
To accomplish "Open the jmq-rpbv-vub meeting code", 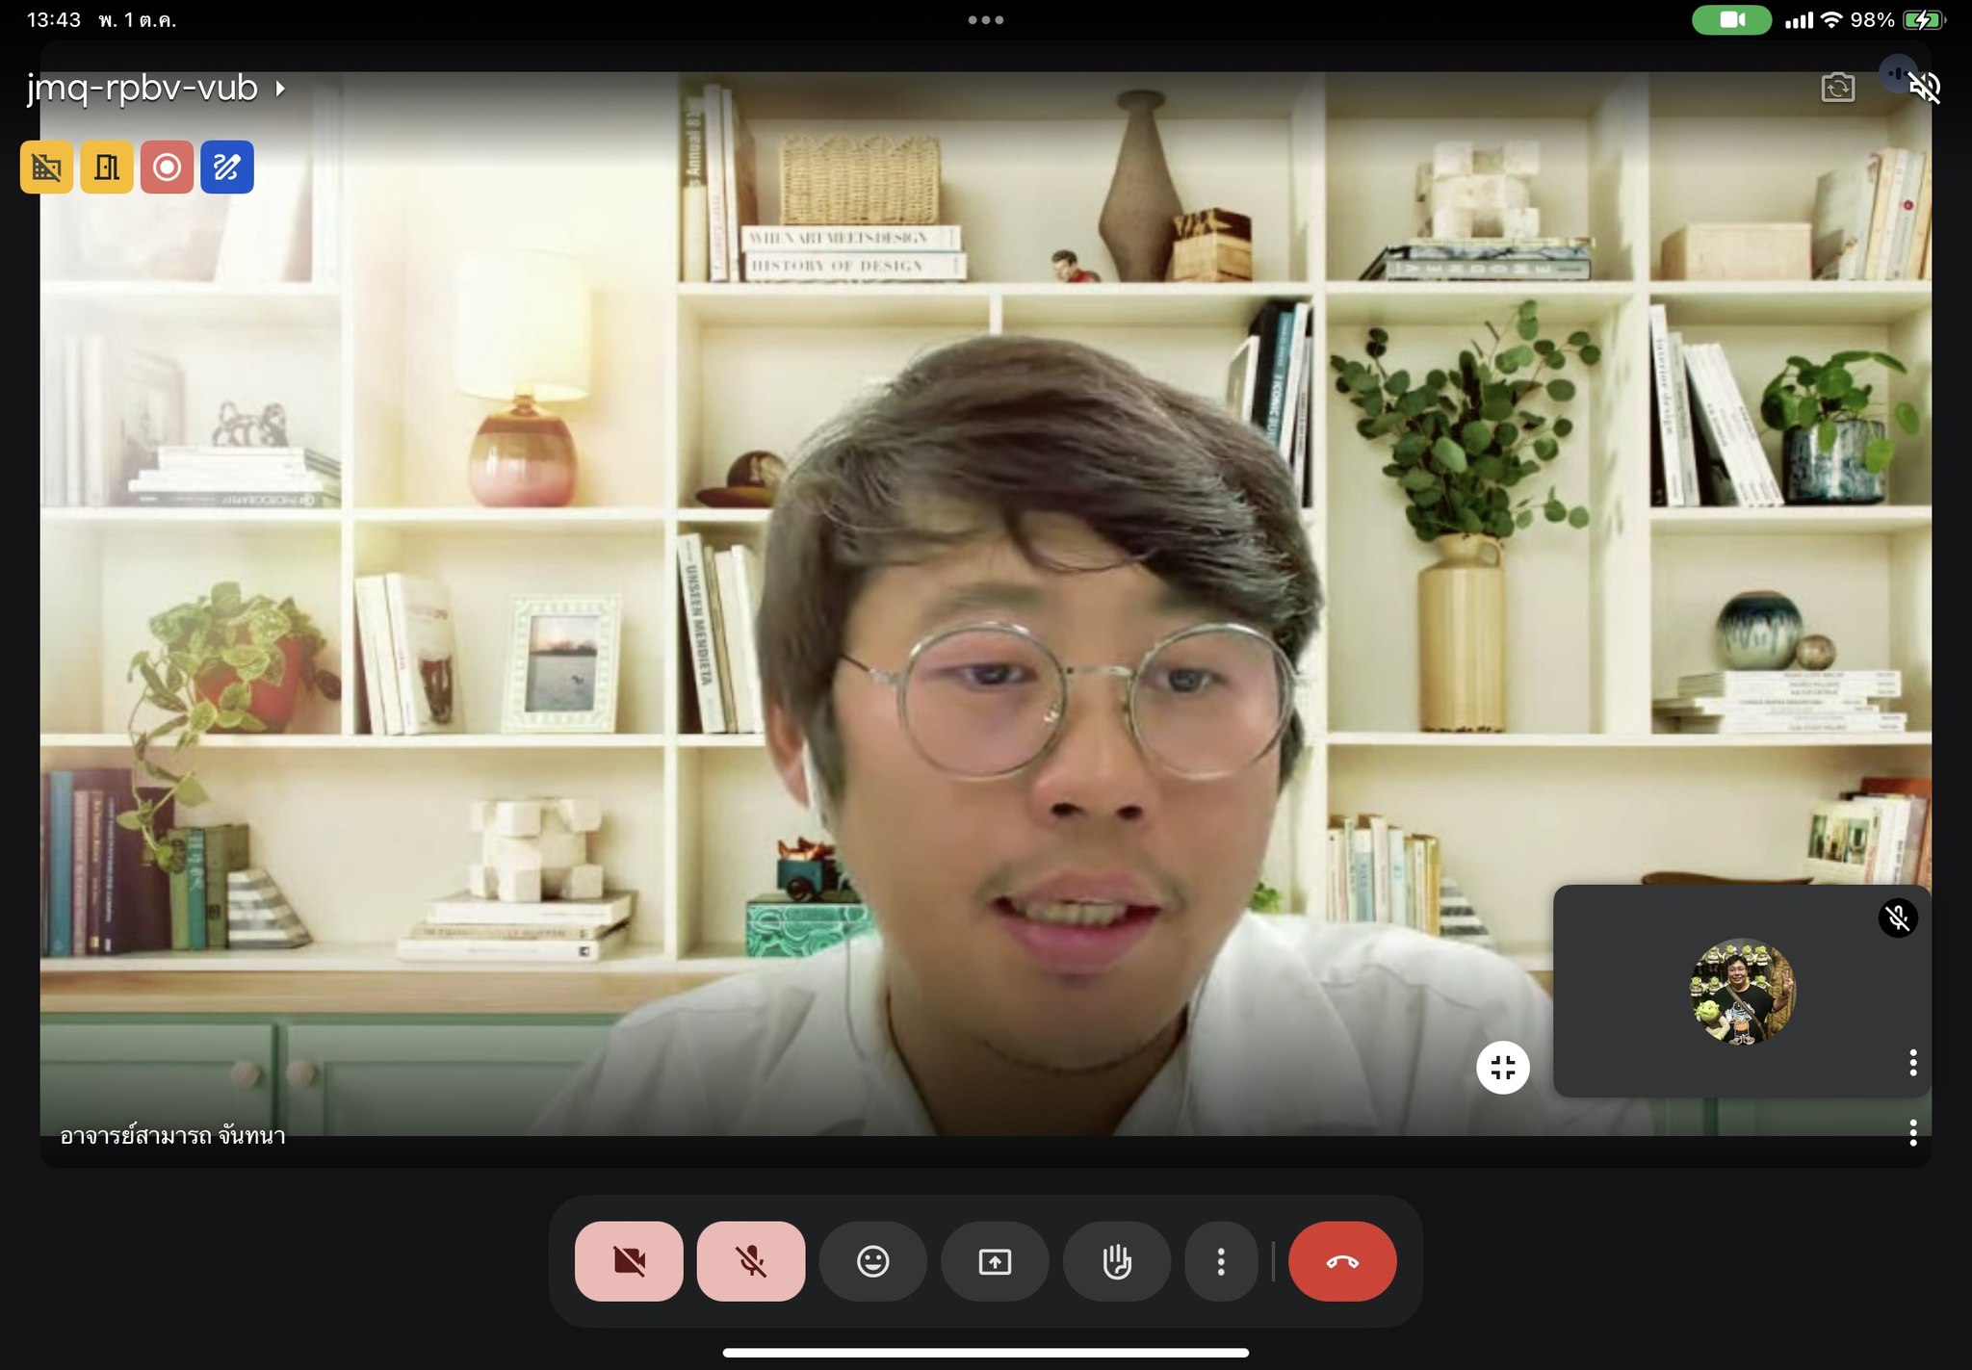I will point(143,88).
